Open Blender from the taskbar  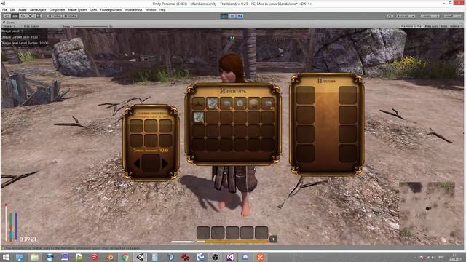point(110,257)
